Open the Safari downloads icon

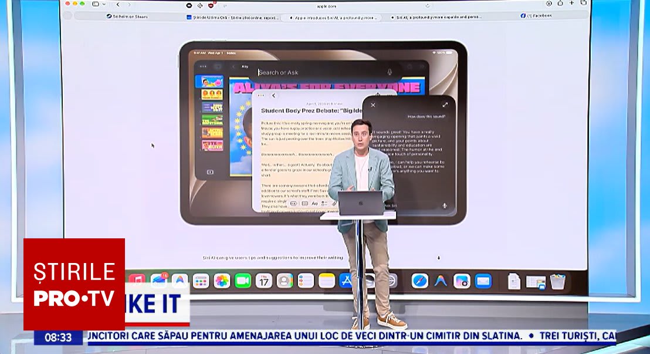point(549,4)
